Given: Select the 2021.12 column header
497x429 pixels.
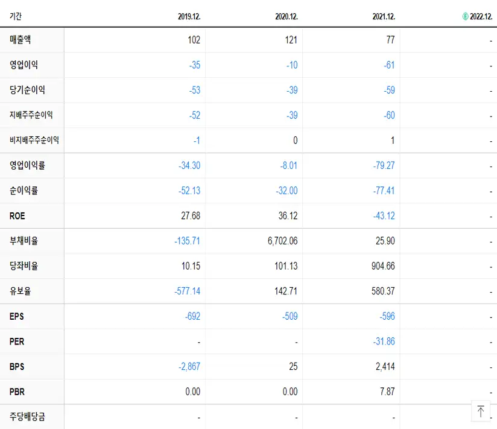Looking at the screenshot, I should coord(384,17).
